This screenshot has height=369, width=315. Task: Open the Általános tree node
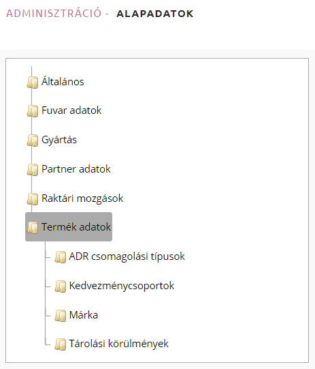point(63,82)
